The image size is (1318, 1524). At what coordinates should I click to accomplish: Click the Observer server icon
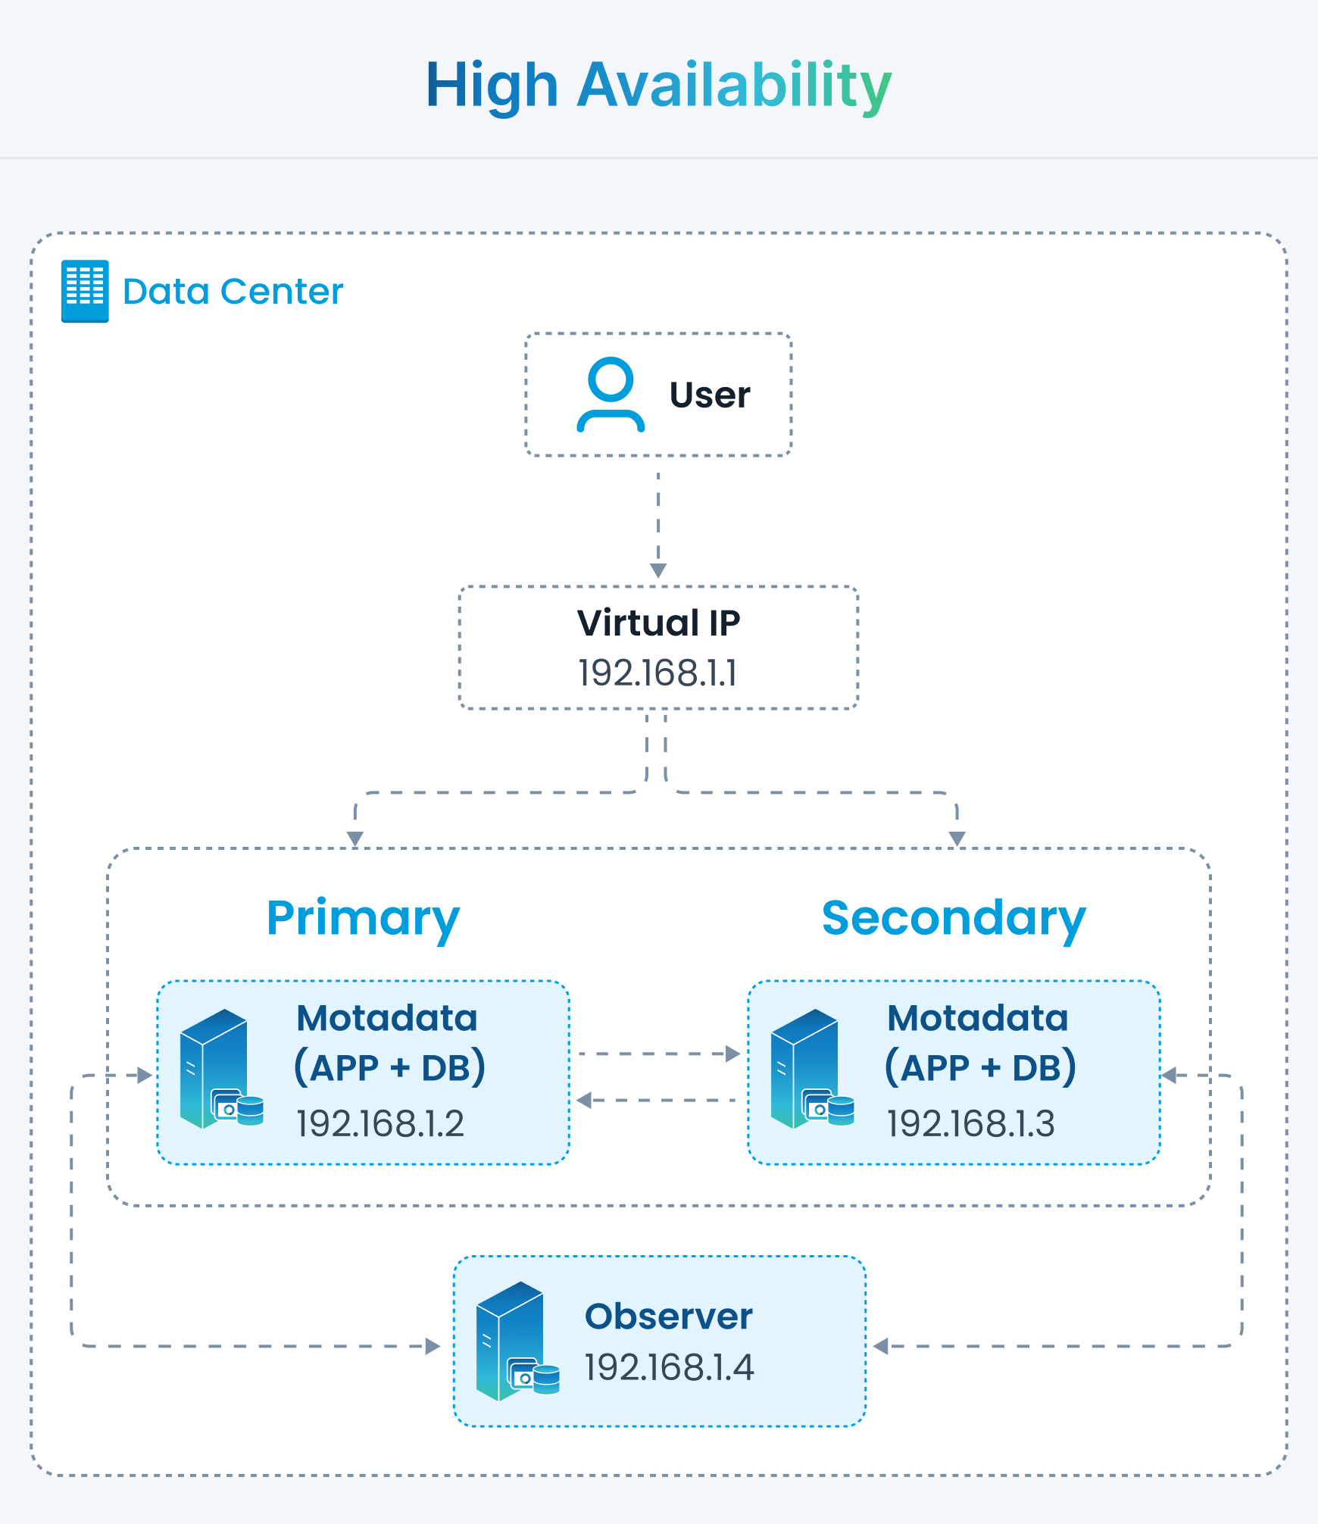518,1341
